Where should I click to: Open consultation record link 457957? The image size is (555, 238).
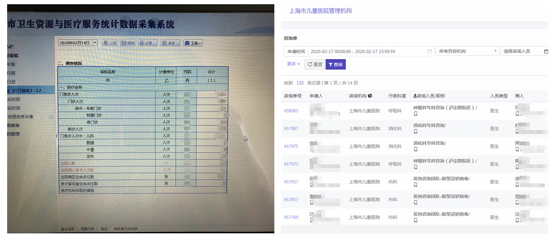(x=291, y=182)
